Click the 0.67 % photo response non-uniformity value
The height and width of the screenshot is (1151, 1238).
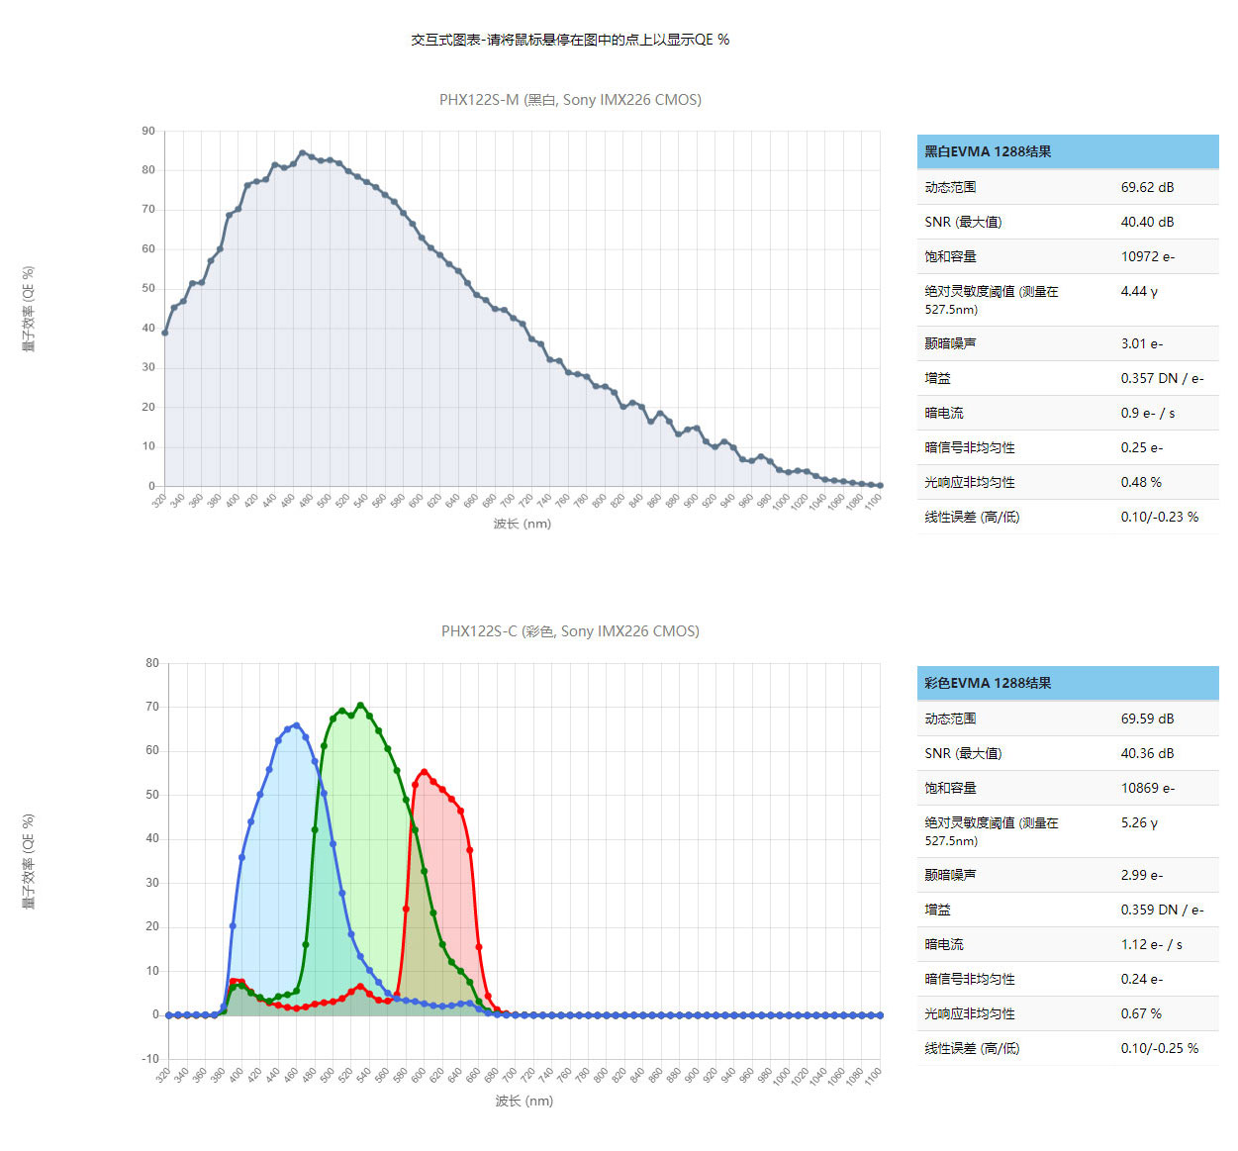pyautogui.click(x=1141, y=1013)
